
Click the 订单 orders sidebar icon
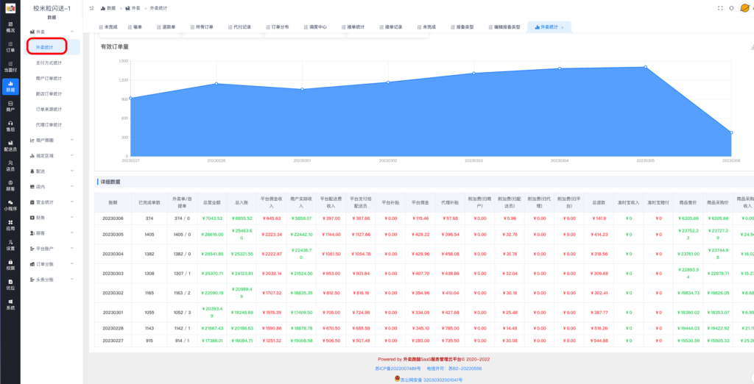(x=10, y=47)
